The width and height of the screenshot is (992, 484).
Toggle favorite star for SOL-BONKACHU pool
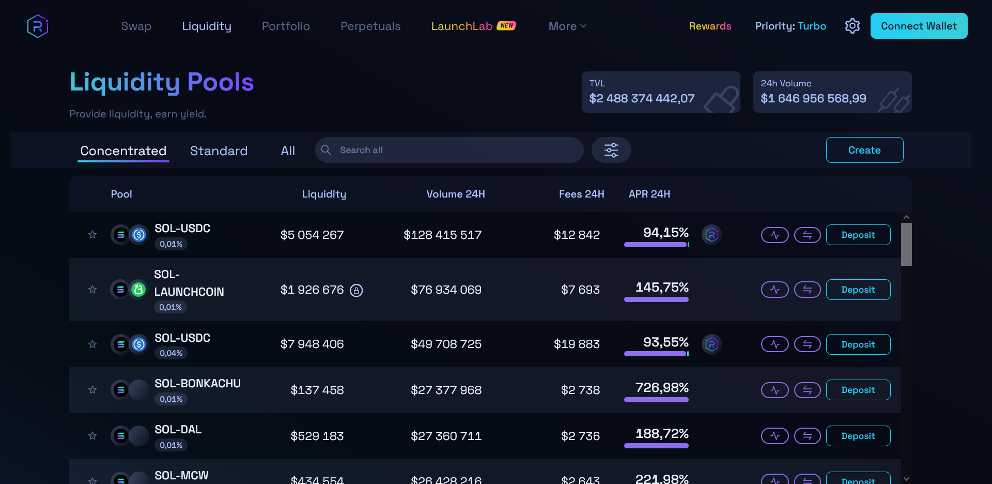(92, 390)
